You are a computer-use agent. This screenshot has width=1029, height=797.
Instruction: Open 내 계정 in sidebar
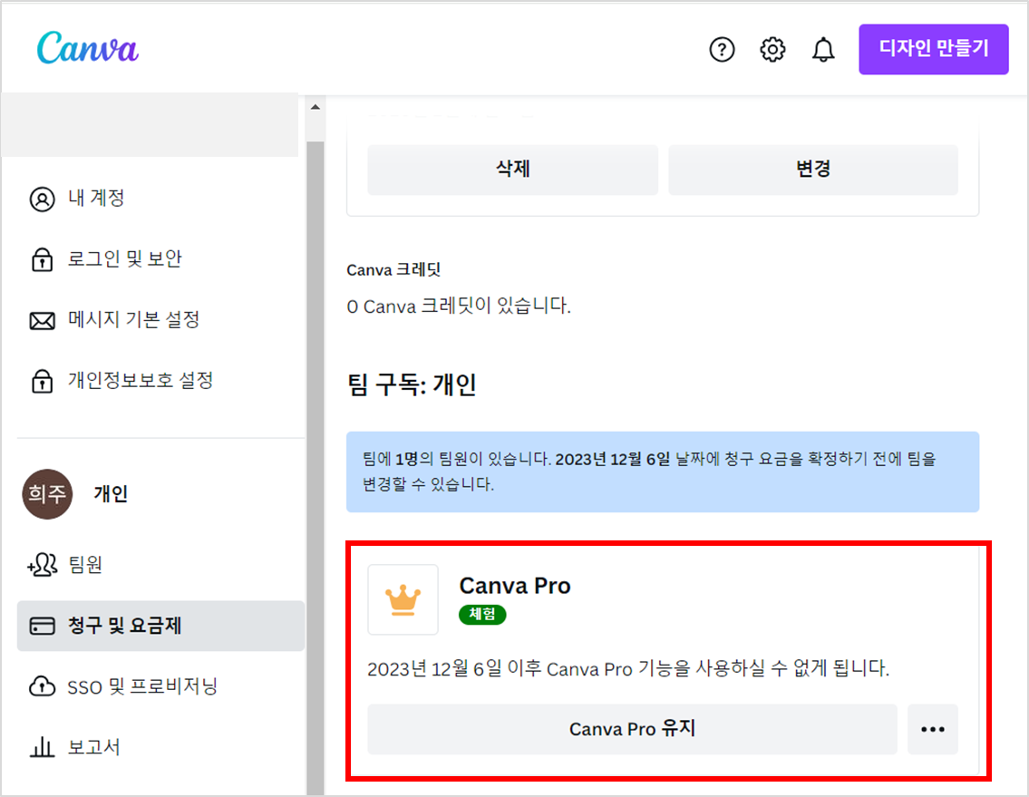point(160,199)
